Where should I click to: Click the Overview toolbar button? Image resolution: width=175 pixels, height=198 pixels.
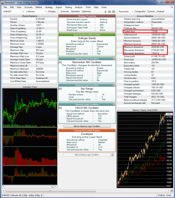pyautogui.click(x=65, y=12)
